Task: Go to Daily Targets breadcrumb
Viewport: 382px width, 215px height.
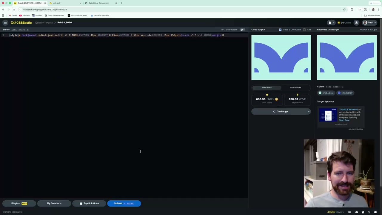Action: coord(44,23)
